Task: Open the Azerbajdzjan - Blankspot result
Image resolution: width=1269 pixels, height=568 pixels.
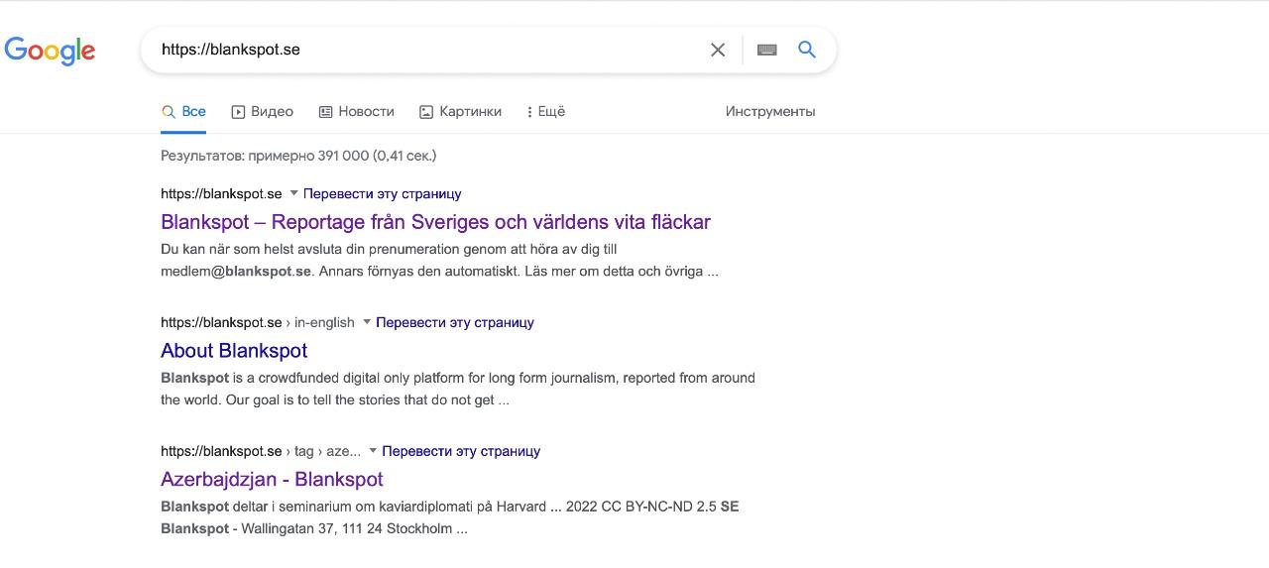Action: pos(272,480)
